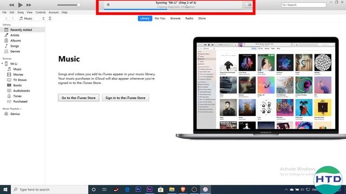Open Cortana circle icon in taskbar
This screenshot has width=346, height=194.
click(x=94, y=189)
